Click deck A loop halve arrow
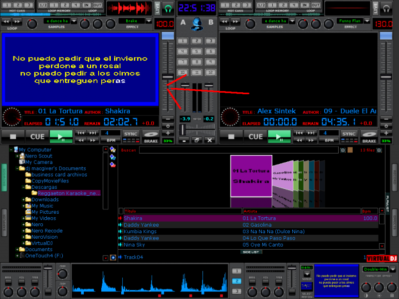This screenshot has width=399, height=299. [x=7, y=21]
